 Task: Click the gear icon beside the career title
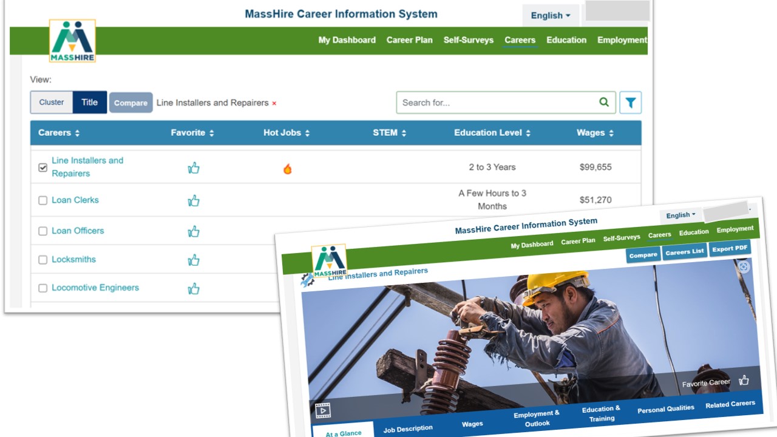(x=307, y=280)
